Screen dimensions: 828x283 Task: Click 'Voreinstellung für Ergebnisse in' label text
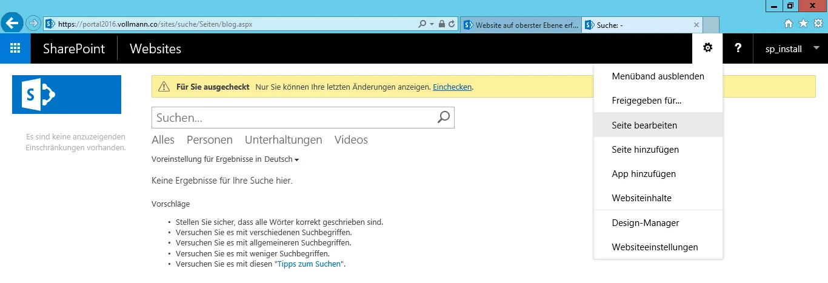206,159
